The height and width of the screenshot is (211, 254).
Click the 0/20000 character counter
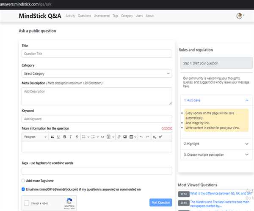click(167, 128)
